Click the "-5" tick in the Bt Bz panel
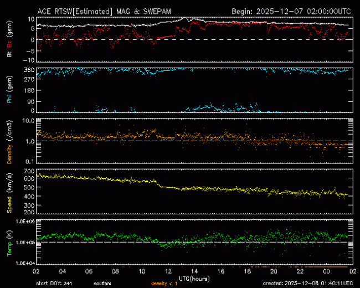The height and width of the screenshot is (288, 360). tap(30, 51)
